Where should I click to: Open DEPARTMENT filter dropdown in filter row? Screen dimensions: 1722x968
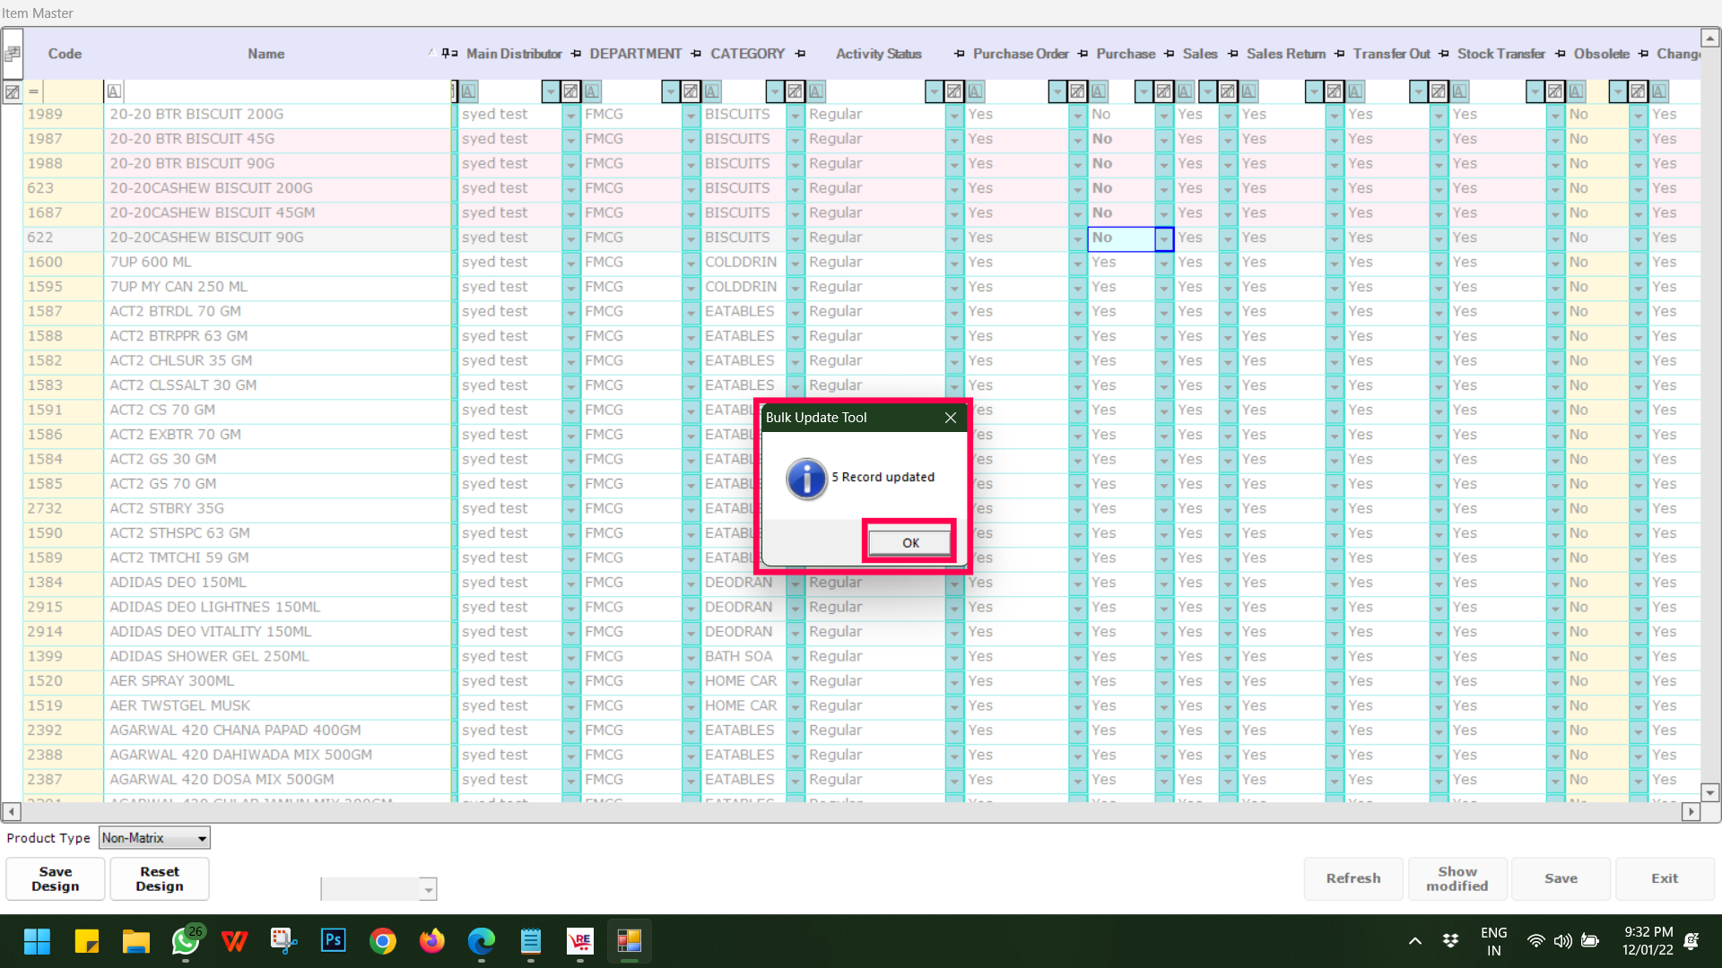[670, 91]
